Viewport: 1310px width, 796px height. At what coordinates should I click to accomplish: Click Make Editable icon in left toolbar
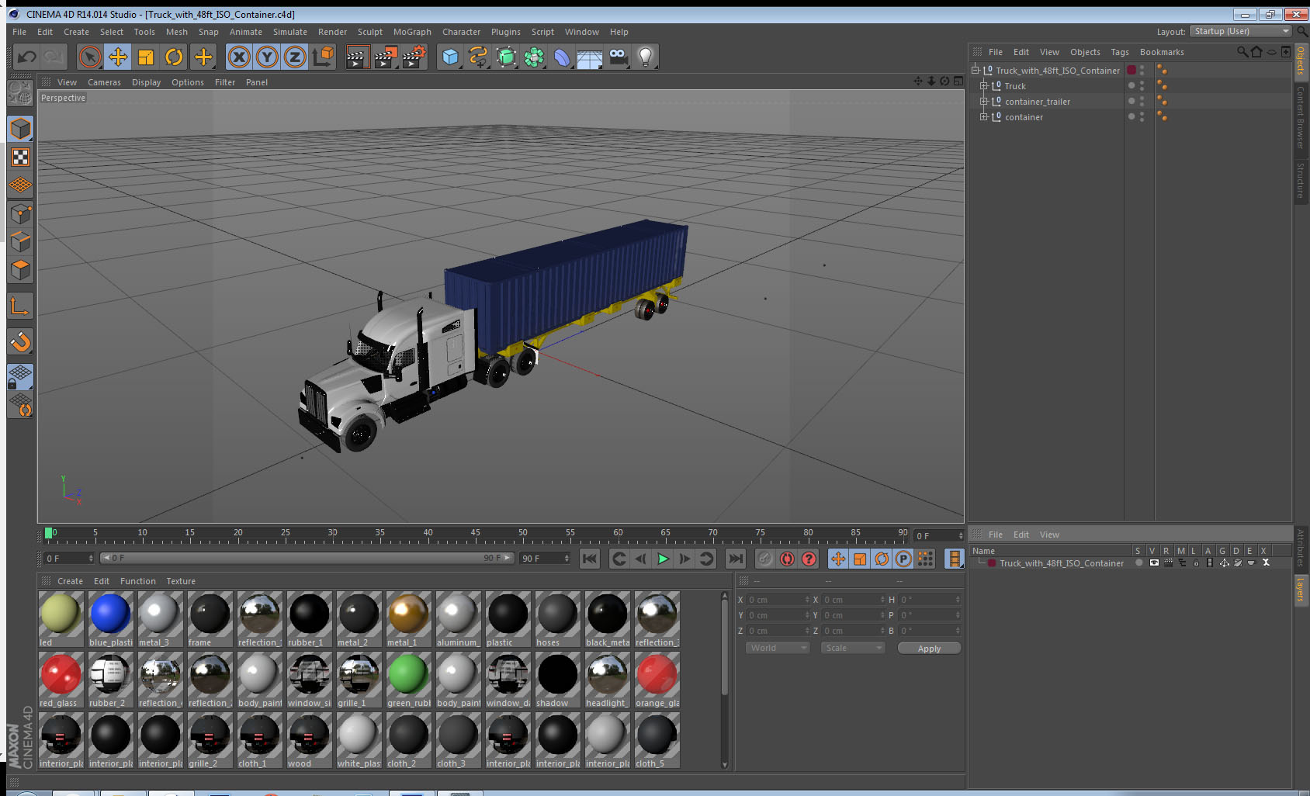click(20, 94)
